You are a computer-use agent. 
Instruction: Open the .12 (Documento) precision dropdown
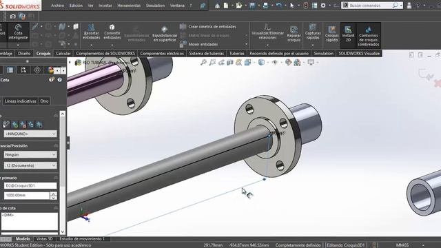[30, 165]
